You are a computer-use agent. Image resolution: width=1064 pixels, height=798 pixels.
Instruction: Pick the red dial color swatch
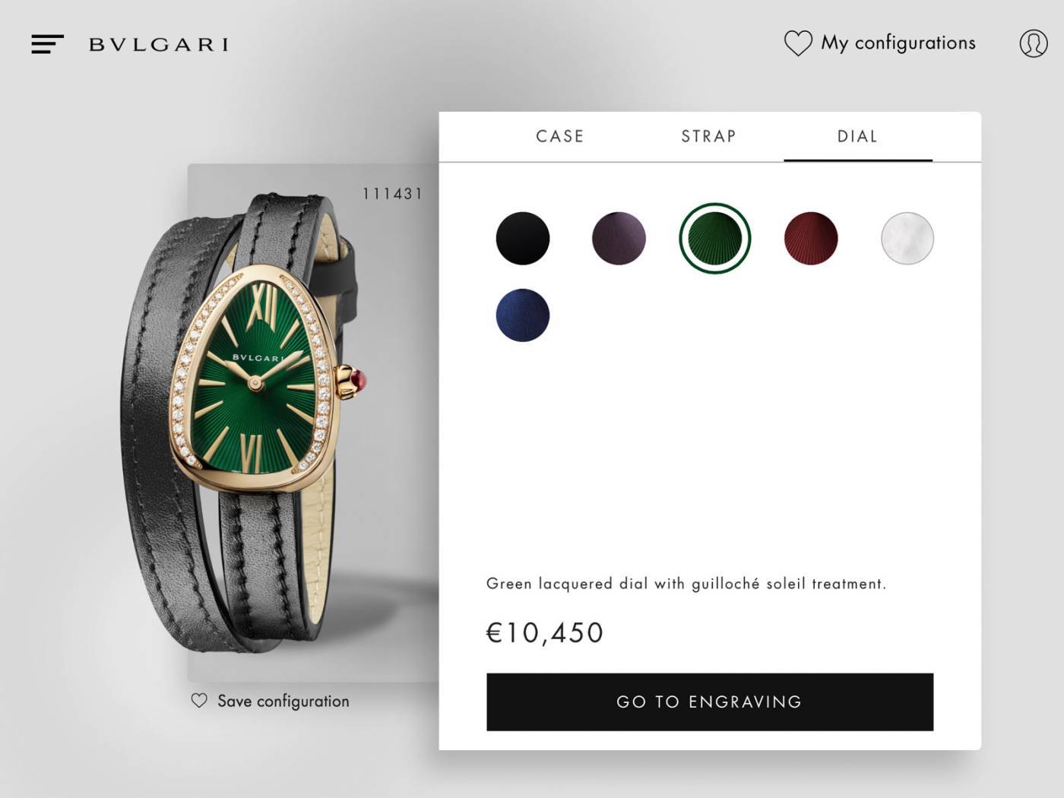click(811, 239)
